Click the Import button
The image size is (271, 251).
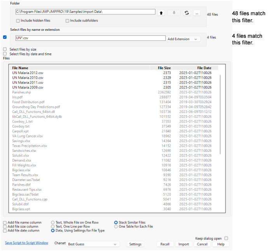(184, 244)
